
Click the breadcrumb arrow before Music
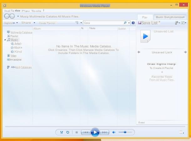(x=18, y=16)
